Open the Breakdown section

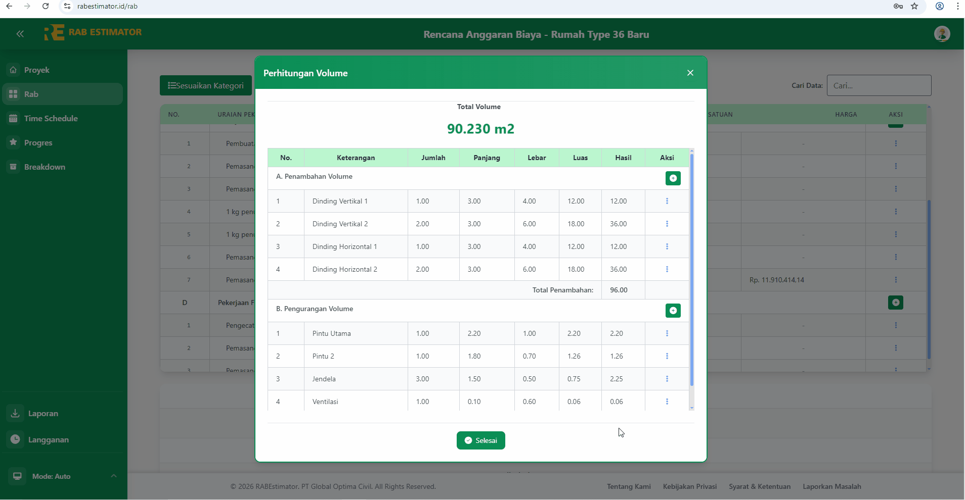pyautogui.click(x=45, y=167)
